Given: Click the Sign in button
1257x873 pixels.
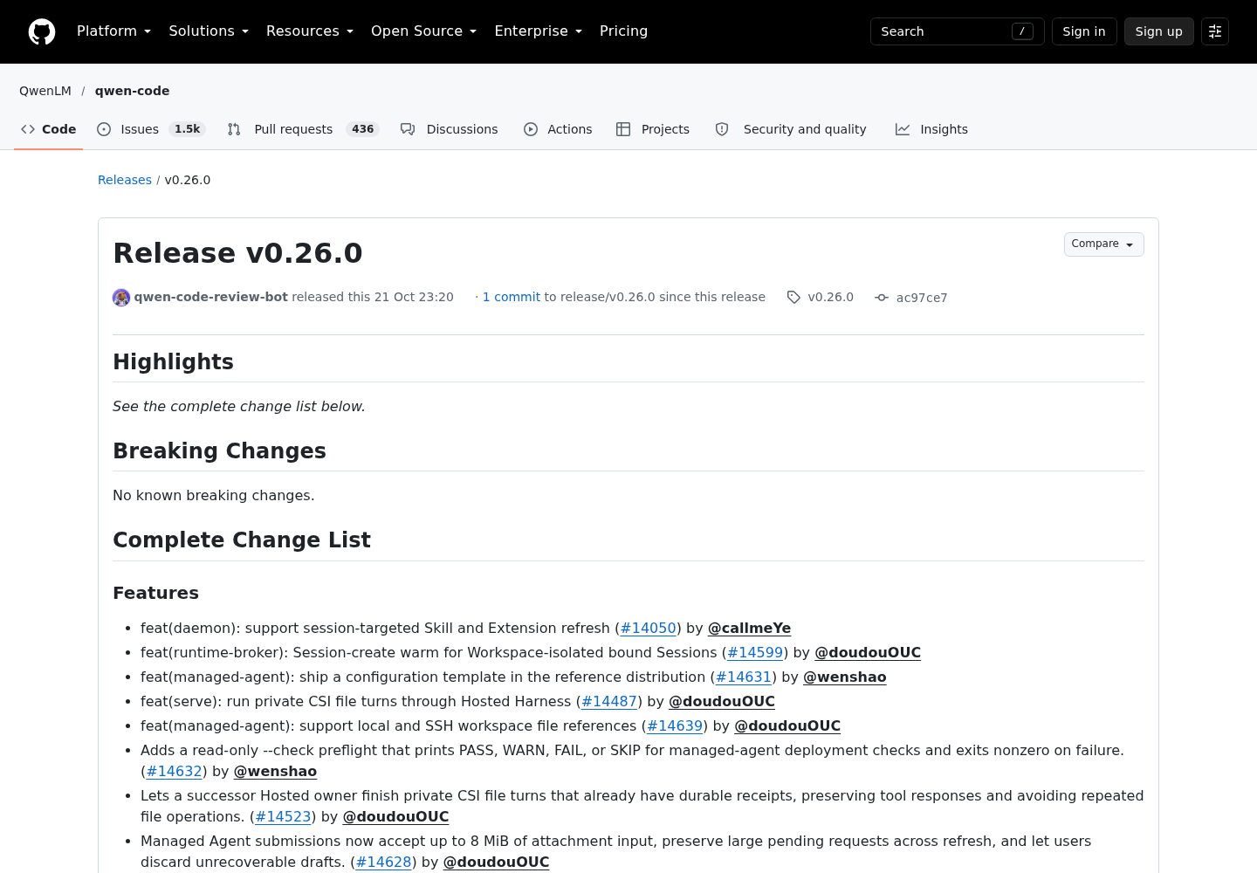Looking at the screenshot, I should [x=1084, y=31].
